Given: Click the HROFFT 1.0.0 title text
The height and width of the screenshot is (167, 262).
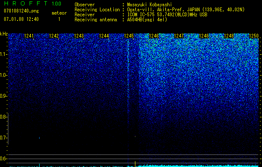Looking at the screenshot, I should 33,3.
